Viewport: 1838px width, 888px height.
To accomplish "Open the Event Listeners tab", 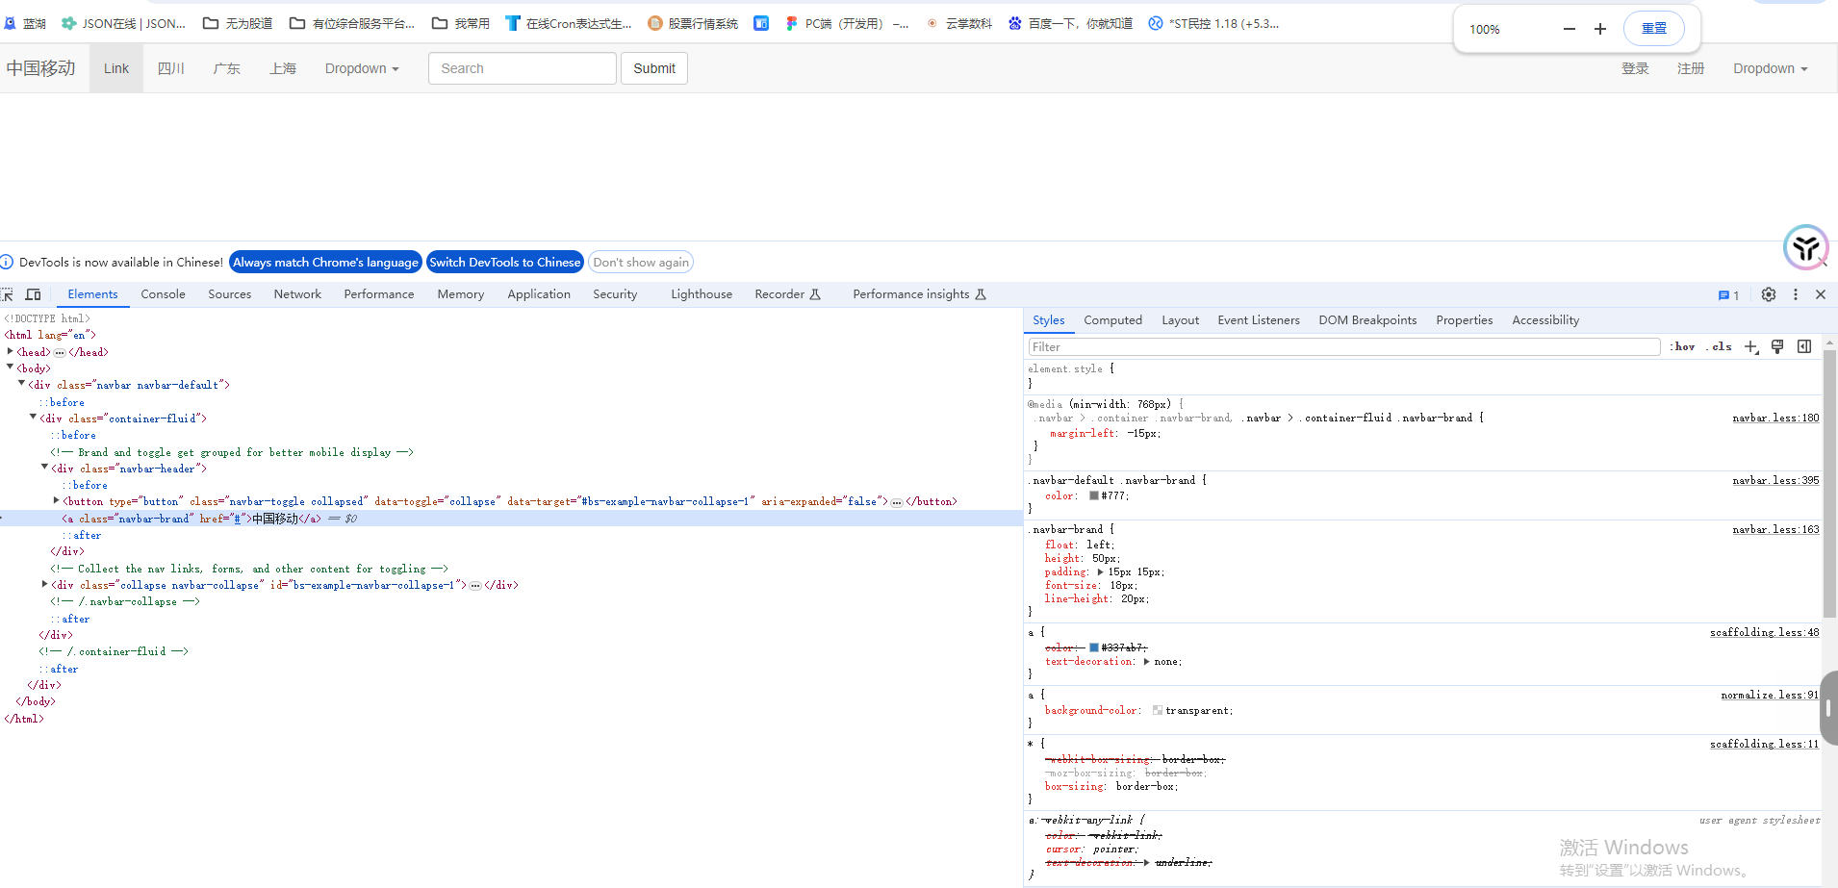I will pos(1259,320).
